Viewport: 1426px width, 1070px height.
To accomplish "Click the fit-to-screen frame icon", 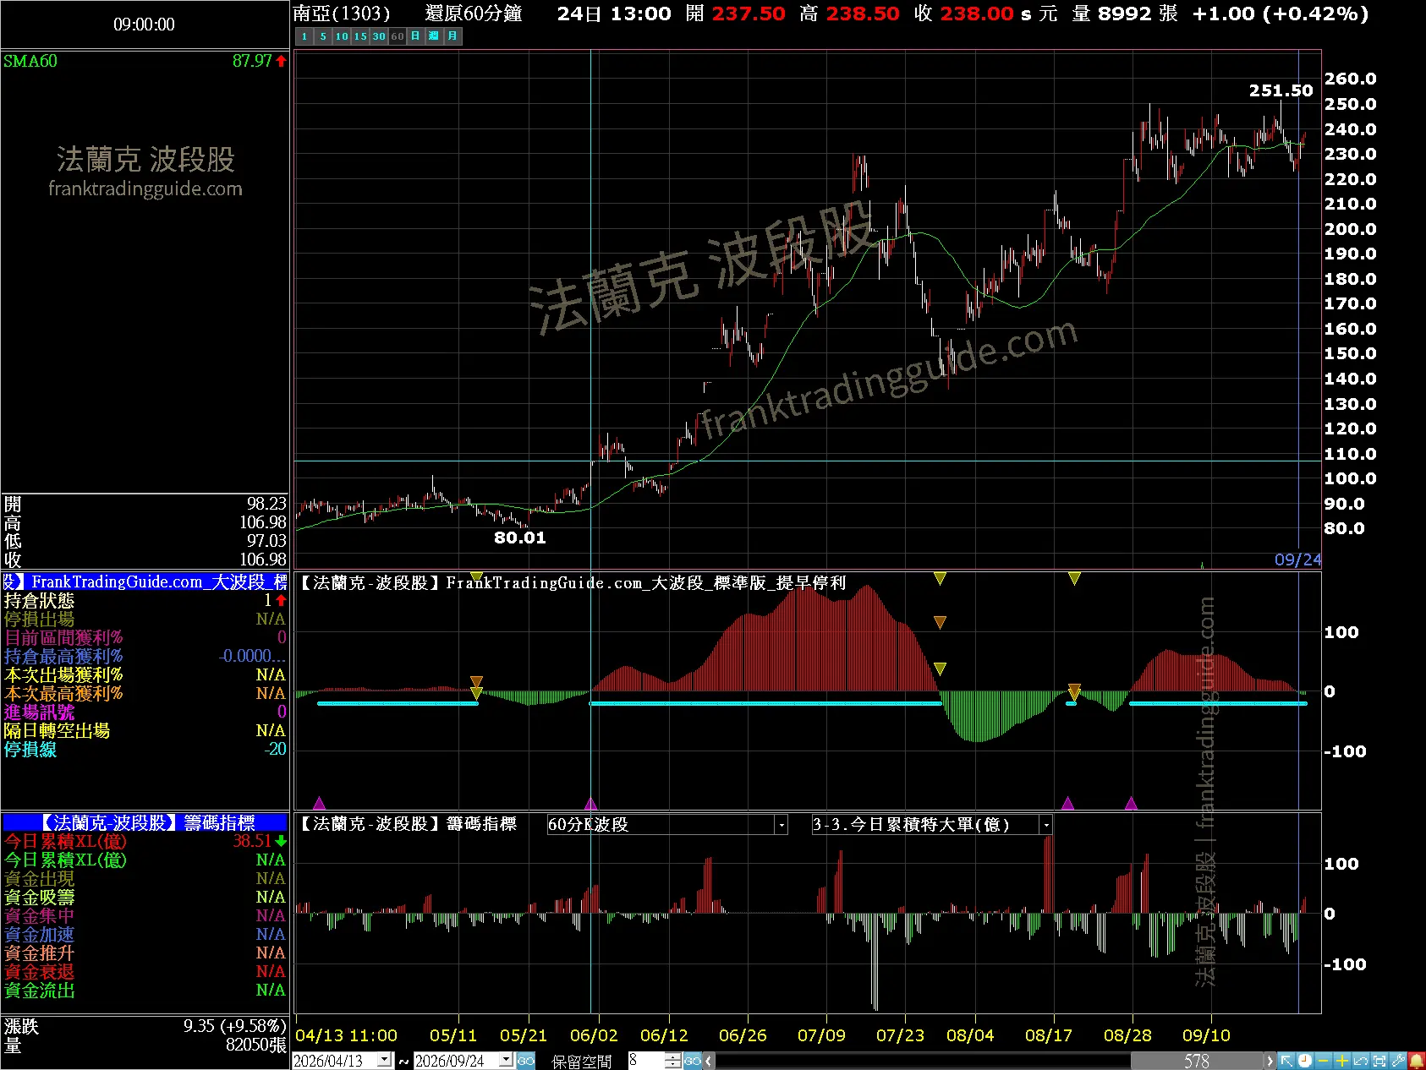I will (1379, 1061).
